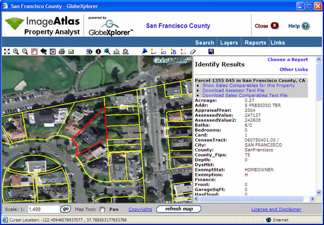Click the refresh map button
The image size is (324, 225).
coord(179,209)
